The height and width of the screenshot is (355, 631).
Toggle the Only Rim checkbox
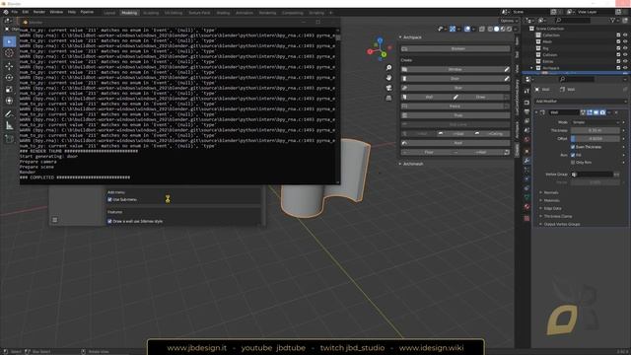click(573, 163)
